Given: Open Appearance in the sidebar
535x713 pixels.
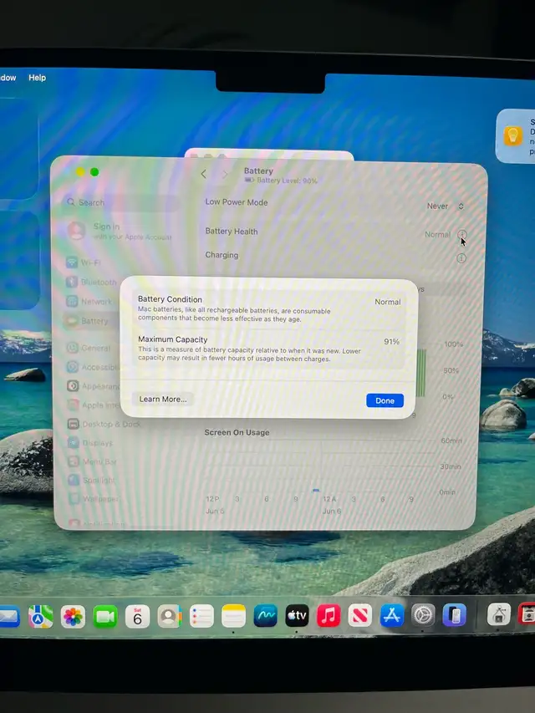Looking at the screenshot, I should (94, 386).
